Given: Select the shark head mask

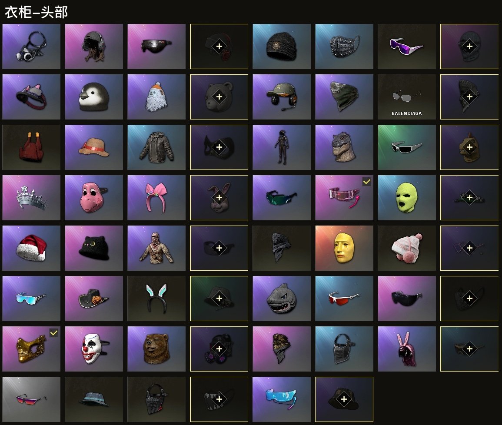Looking at the screenshot, I should pos(281,298).
